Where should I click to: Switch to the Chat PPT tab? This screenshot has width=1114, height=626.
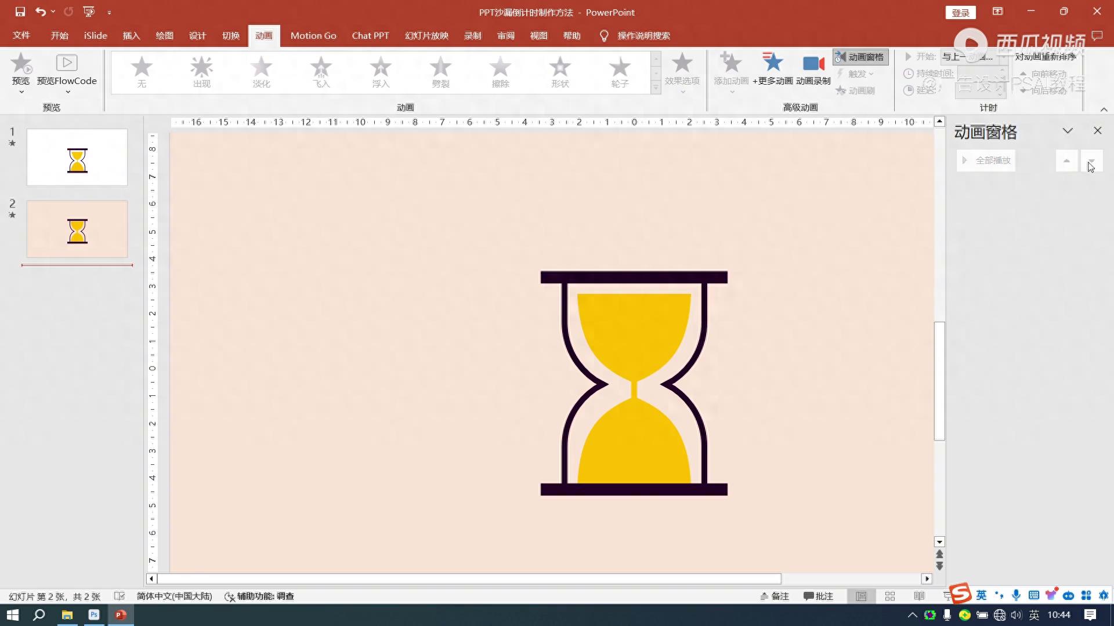click(x=370, y=35)
